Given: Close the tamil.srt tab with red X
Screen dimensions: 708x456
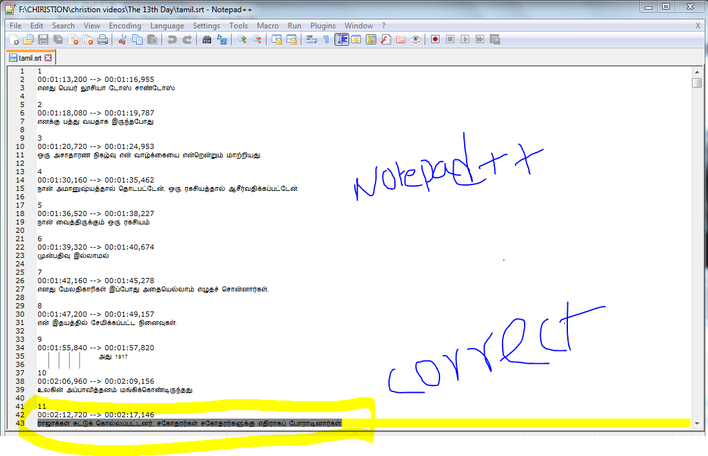Looking at the screenshot, I should (x=48, y=58).
